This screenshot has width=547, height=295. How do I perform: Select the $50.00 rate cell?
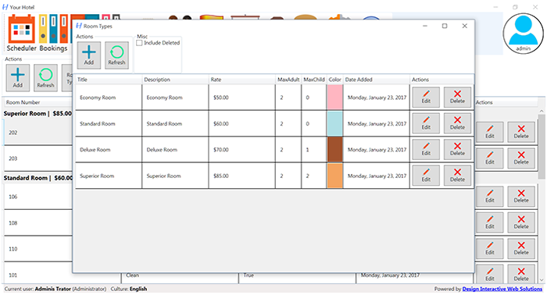tap(242, 98)
